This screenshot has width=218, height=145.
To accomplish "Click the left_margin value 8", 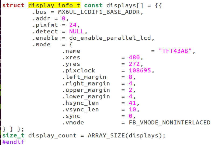I will click(130, 77).
